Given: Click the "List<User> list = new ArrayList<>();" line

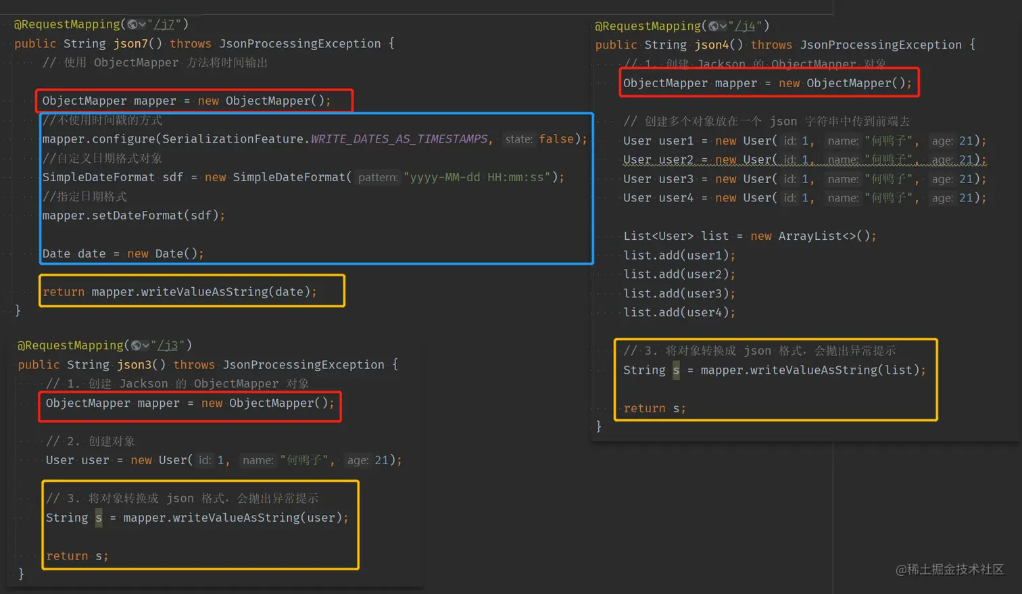Looking at the screenshot, I should click(750, 237).
